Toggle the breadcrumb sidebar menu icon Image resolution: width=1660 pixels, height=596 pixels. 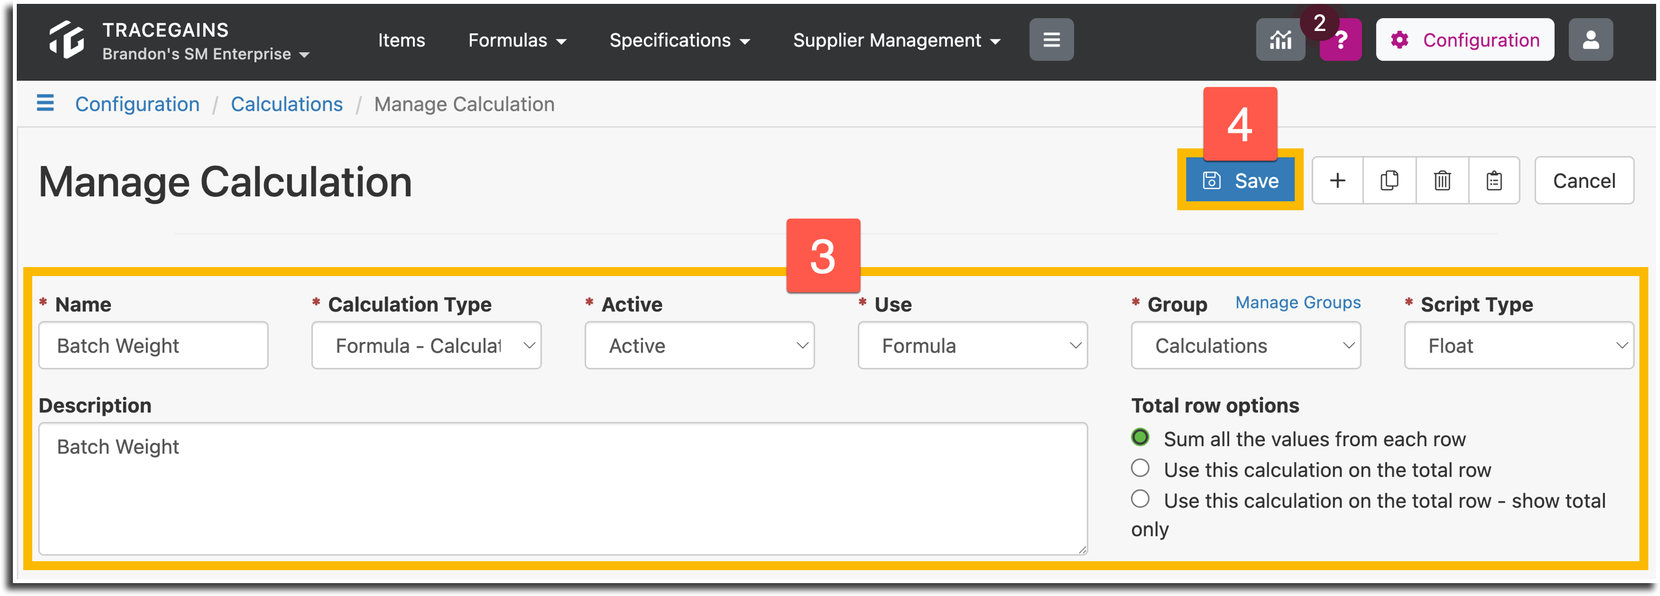(45, 103)
